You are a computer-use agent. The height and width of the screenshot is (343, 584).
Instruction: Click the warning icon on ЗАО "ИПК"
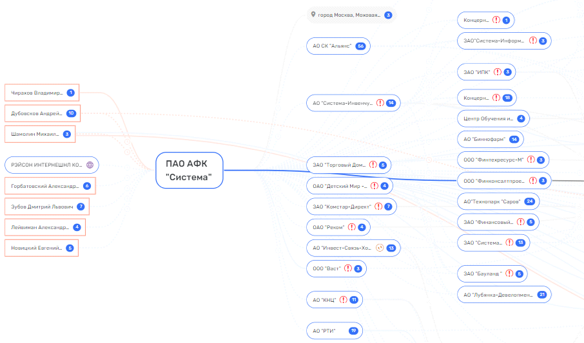(x=498, y=72)
